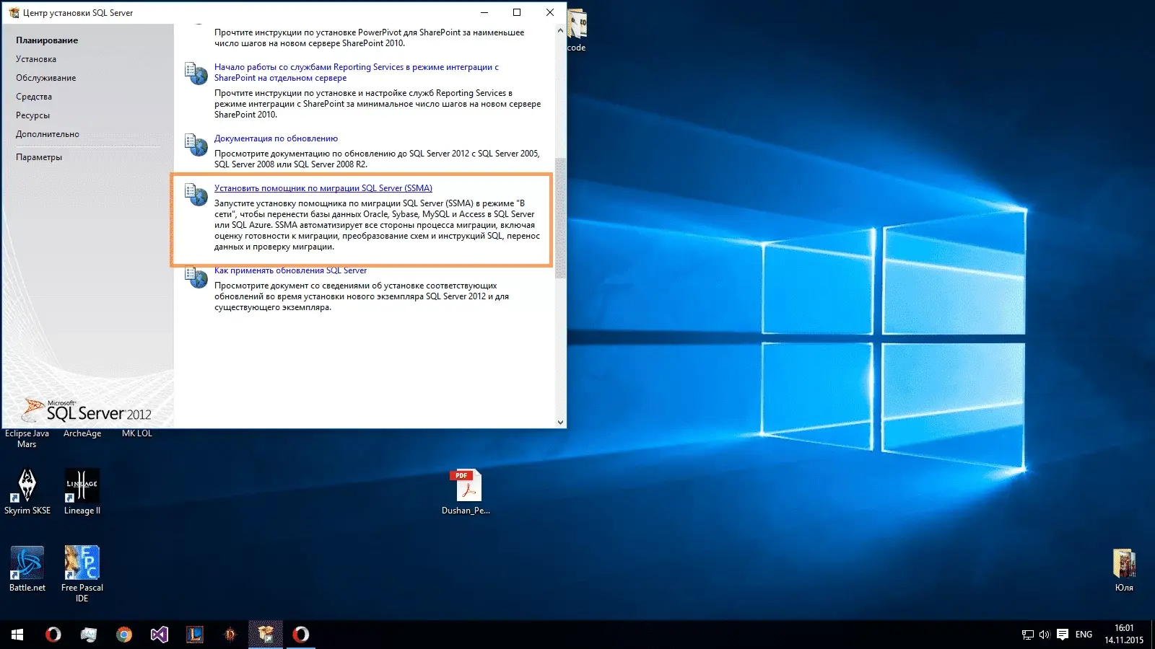Click icon beside Документация по обновлению
The width and height of the screenshot is (1155, 649).
click(x=196, y=144)
